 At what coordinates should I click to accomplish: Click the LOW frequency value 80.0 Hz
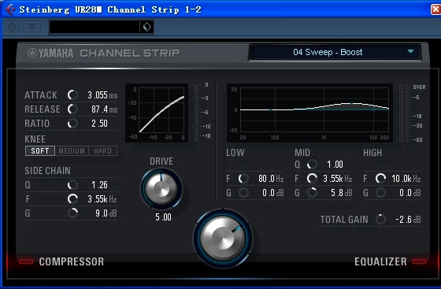coord(271,179)
